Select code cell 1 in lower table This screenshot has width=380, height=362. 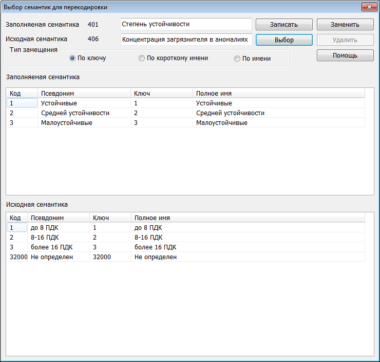tap(17, 228)
